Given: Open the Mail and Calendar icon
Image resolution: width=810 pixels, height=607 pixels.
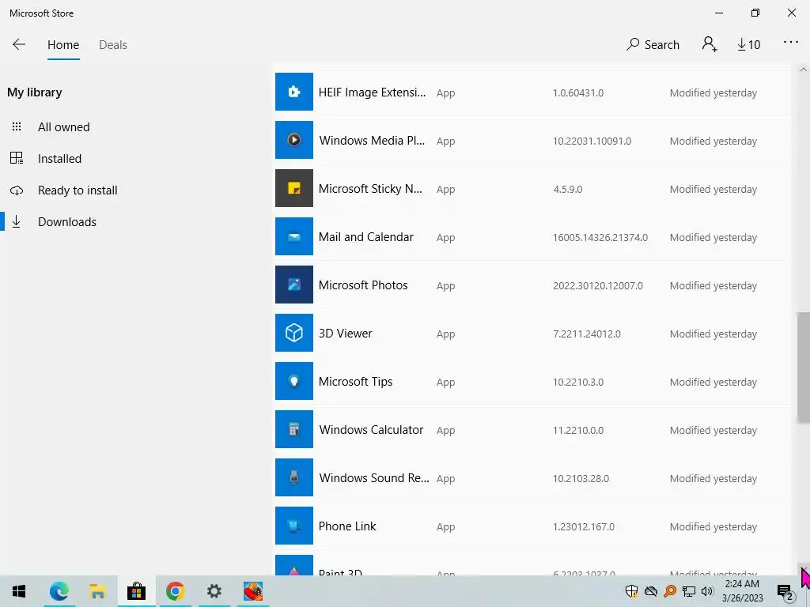Looking at the screenshot, I should [294, 236].
